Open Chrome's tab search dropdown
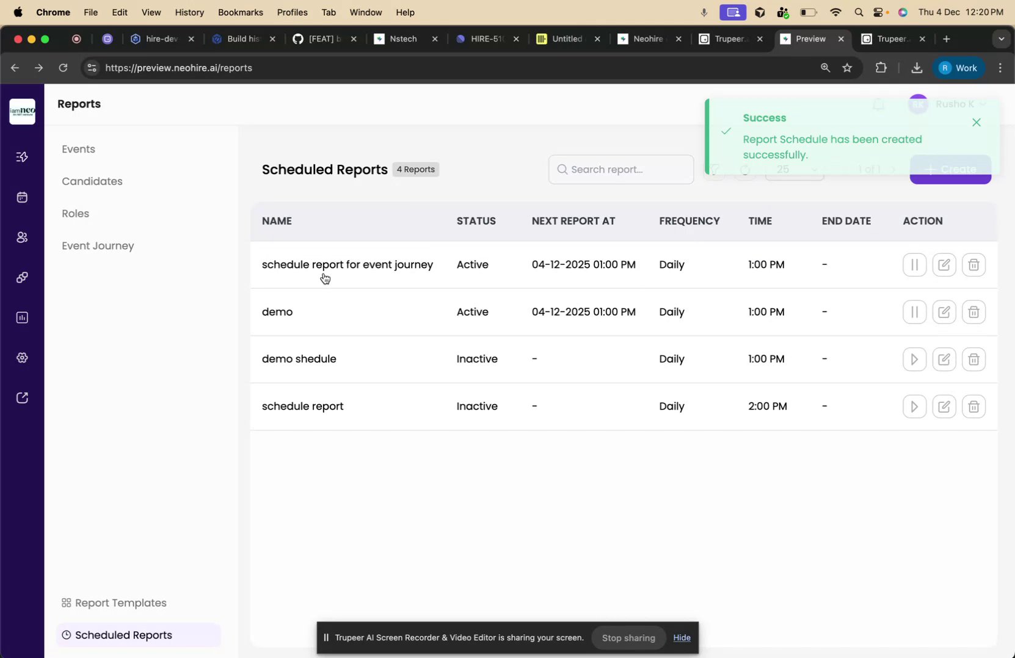Image resolution: width=1015 pixels, height=658 pixels. point(1001,38)
